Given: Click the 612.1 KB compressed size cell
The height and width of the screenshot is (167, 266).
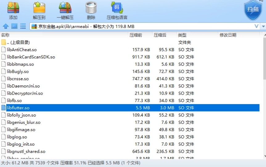Looking at the screenshot, I should pos(165,57).
